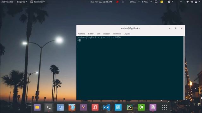Open the Terminal app menu in top bar
The height and width of the screenshot is (113, 202).
pos(38,2)
